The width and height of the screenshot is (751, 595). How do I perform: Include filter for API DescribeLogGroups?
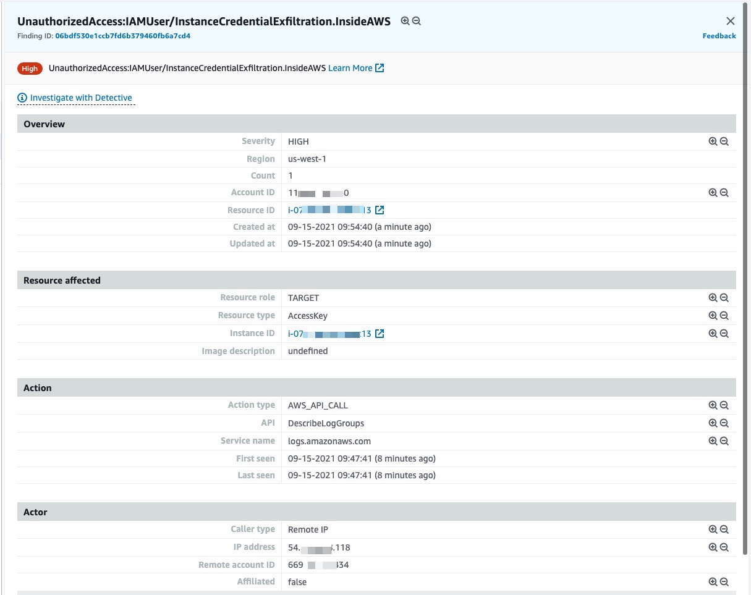[x=713, y=423]
